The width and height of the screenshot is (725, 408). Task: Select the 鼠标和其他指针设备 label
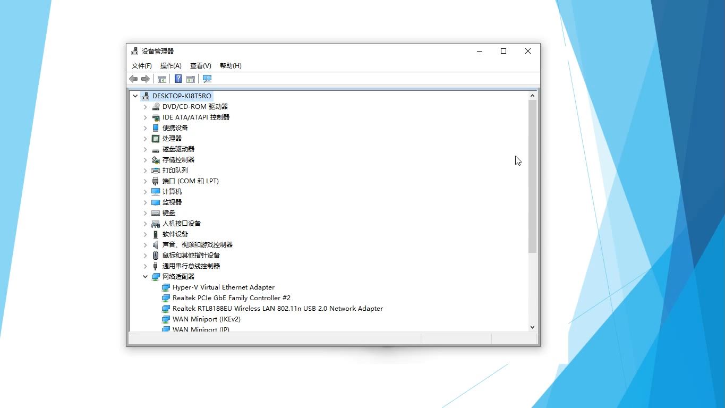(191, 256)
